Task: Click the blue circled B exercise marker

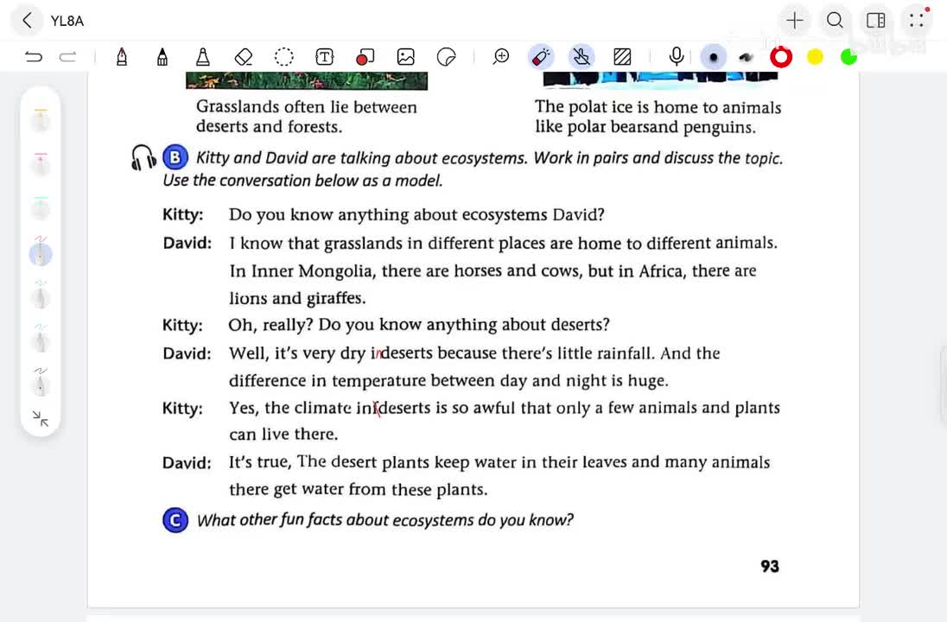Action: (x=175, y=157)
